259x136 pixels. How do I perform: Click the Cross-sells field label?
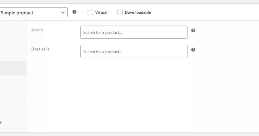click(40, 49)
